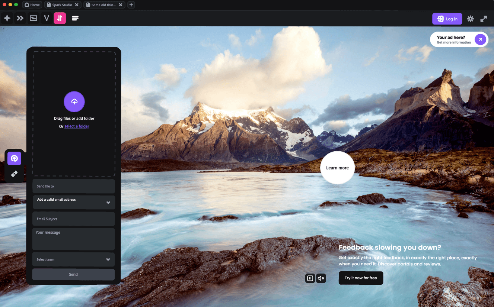Open settings via the gear icon
Screen dimensions: 494x307
[470, 19]
